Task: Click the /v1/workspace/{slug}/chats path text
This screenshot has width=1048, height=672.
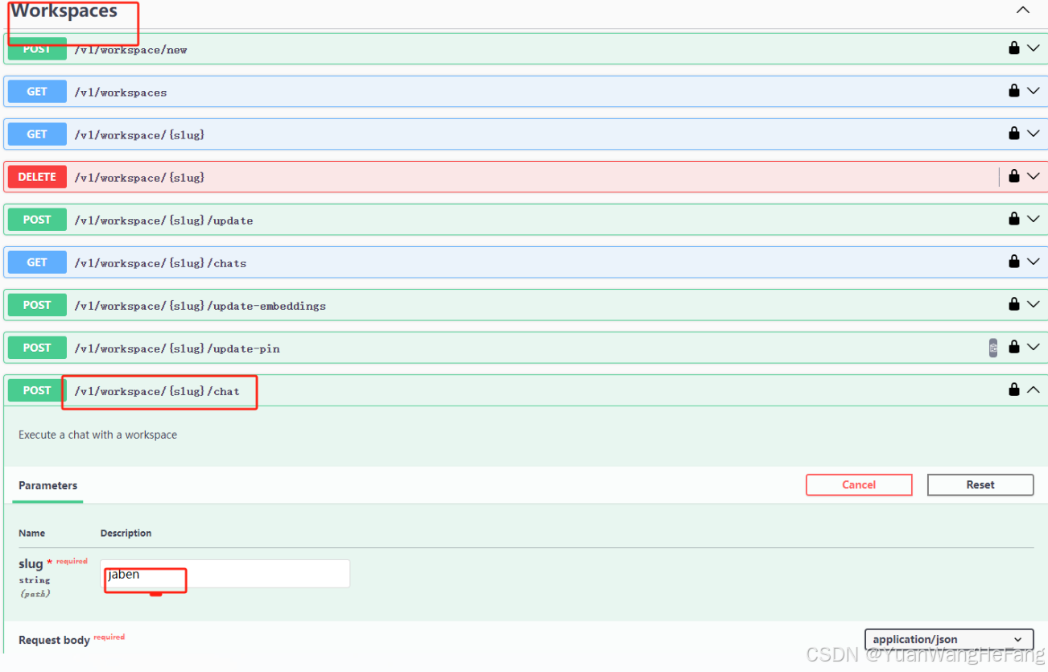Action: [160, 263]
